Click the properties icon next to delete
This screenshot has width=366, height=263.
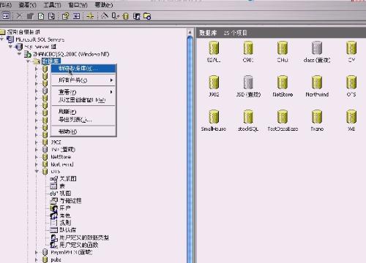[30, 16]
